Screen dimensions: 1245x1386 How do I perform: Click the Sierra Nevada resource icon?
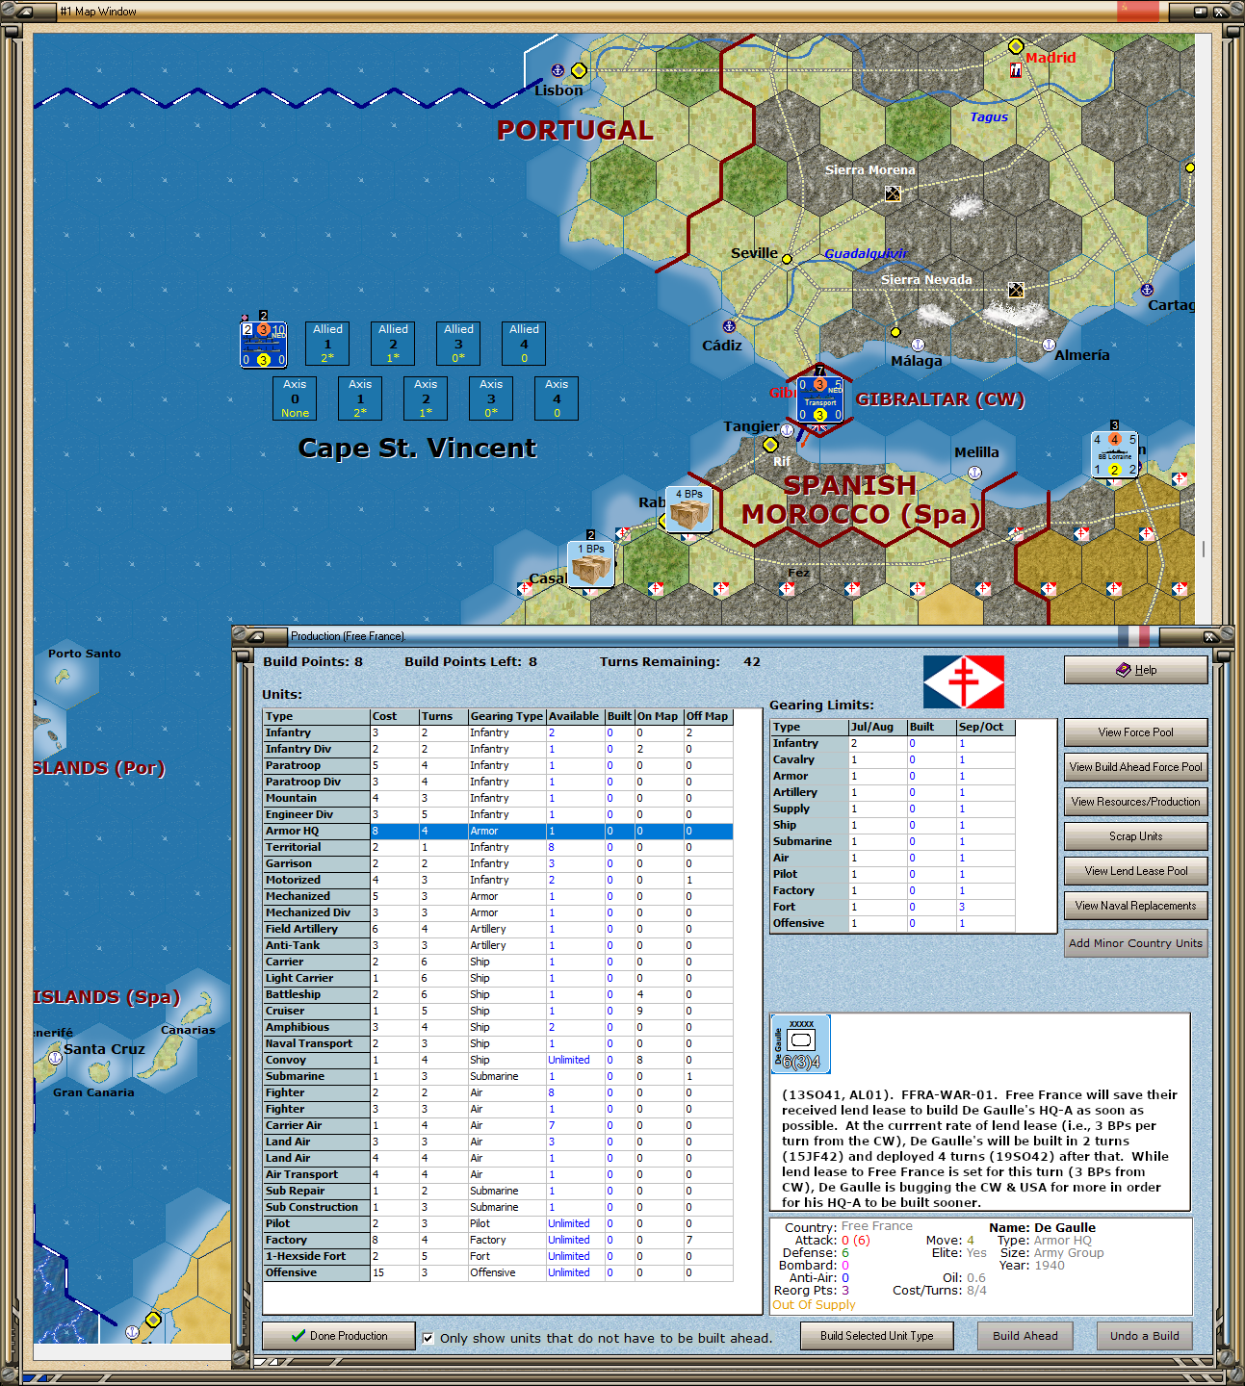point(1016,290)
